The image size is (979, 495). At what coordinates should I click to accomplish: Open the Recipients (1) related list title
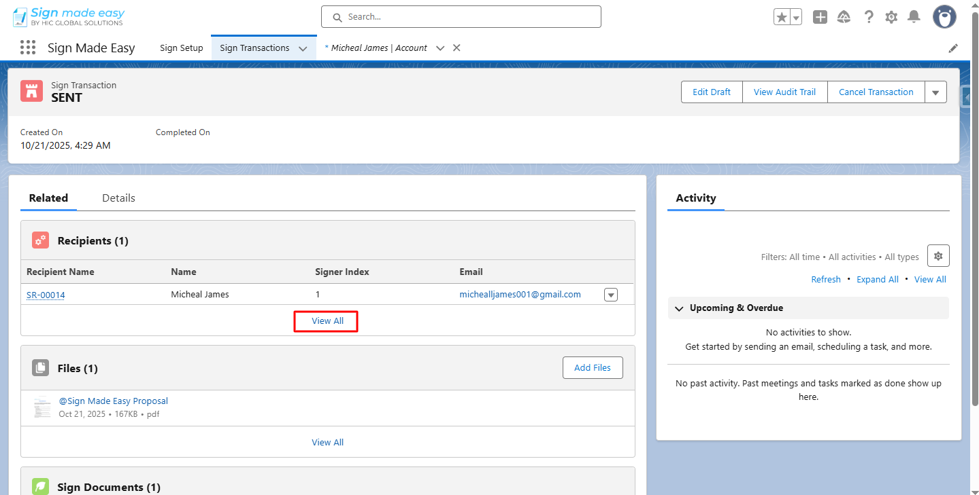[93, 241]
